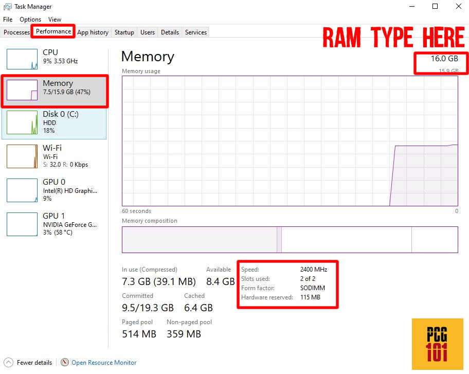Click the 16.0 GB total memory label
This screenshot has width=469, height=374.
[444, 58]
